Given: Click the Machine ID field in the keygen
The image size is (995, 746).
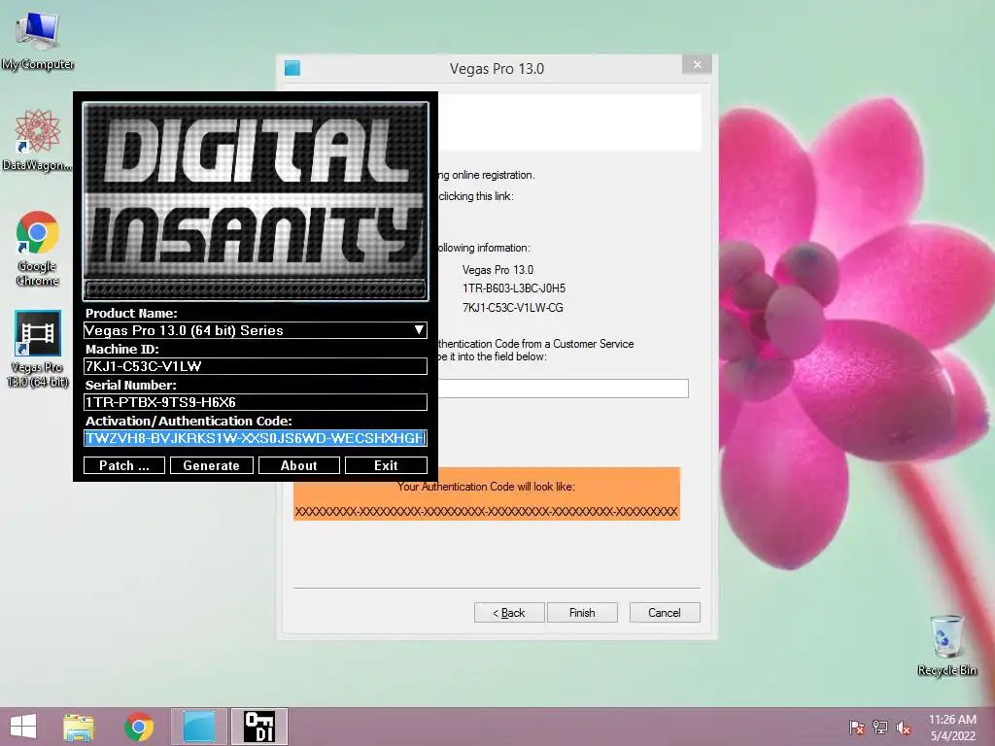Looking at the screenshot, I should point(256,366).
